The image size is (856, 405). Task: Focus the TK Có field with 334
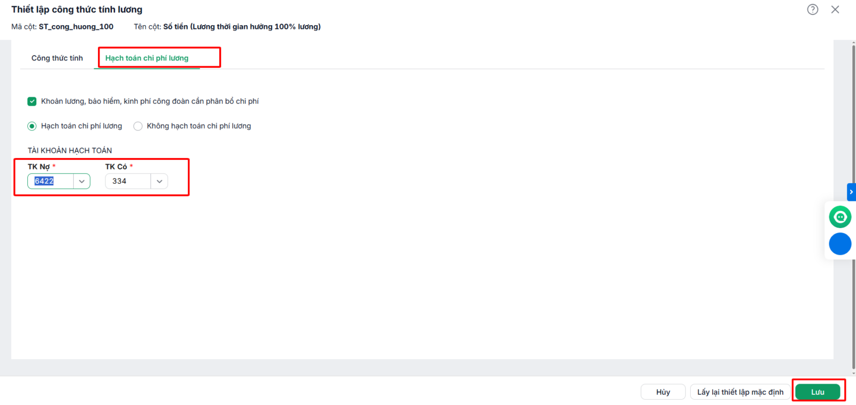pyautogui.click(x=128, y=181)
